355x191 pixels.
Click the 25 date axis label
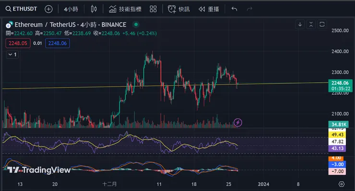point(229,184)
